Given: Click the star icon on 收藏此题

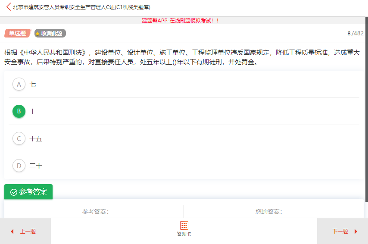Looking at the screenshot, I should pyautogui.click(x=37, y=34).
